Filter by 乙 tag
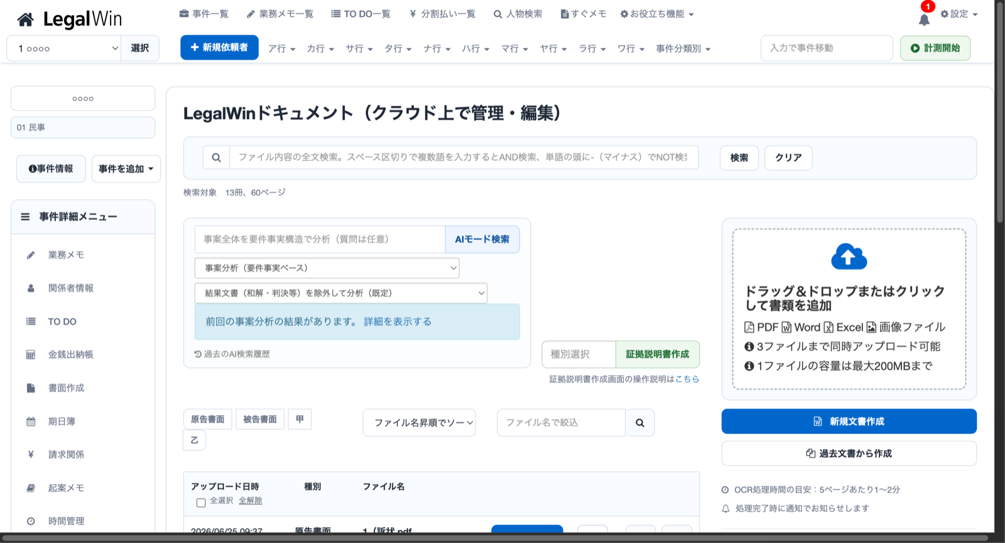This screenshot has height=543, width=1005. click(x=195, y=441)
